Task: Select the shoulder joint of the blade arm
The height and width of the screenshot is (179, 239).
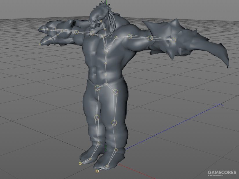Action: pyautogui.click(x=130, y=36)
